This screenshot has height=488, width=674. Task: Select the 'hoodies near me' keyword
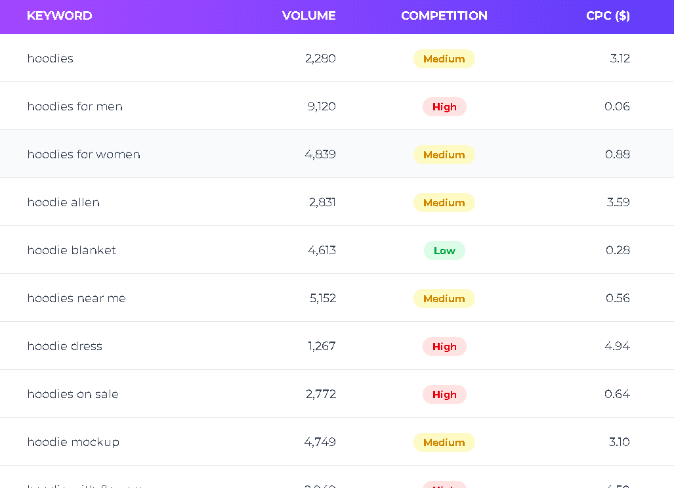pos(76,298)
